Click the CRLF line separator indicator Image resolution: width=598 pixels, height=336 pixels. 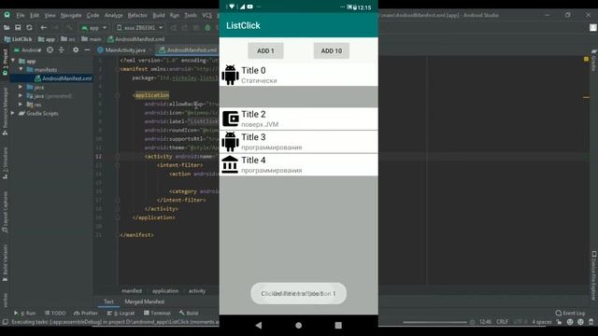point(502,322)
